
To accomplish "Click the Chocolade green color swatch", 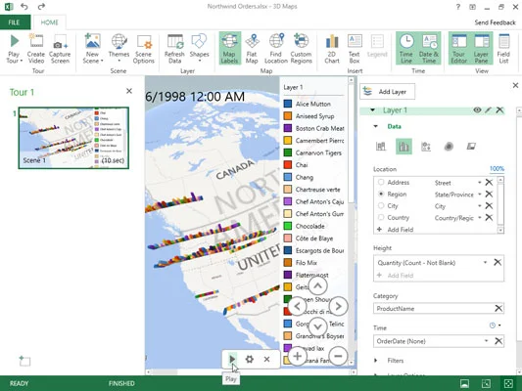I will coord(288,226).
